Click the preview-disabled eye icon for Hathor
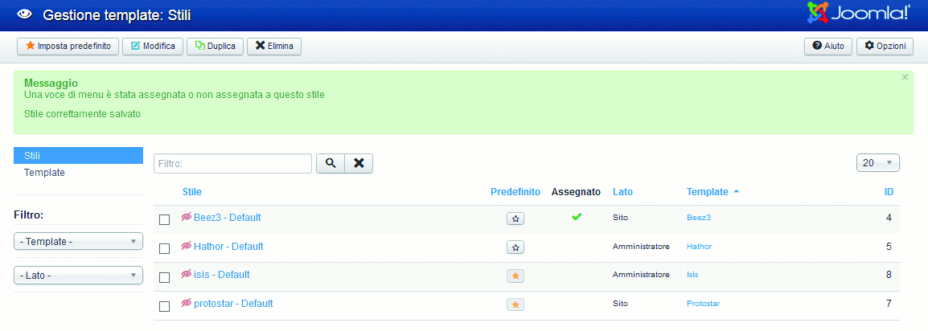Screen dimensions: 928x331 pyautogui.click(x=187, y=246)
